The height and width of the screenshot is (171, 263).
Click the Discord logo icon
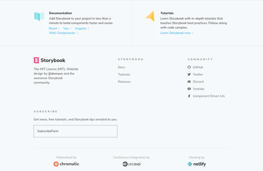click(x=189, y=82)
